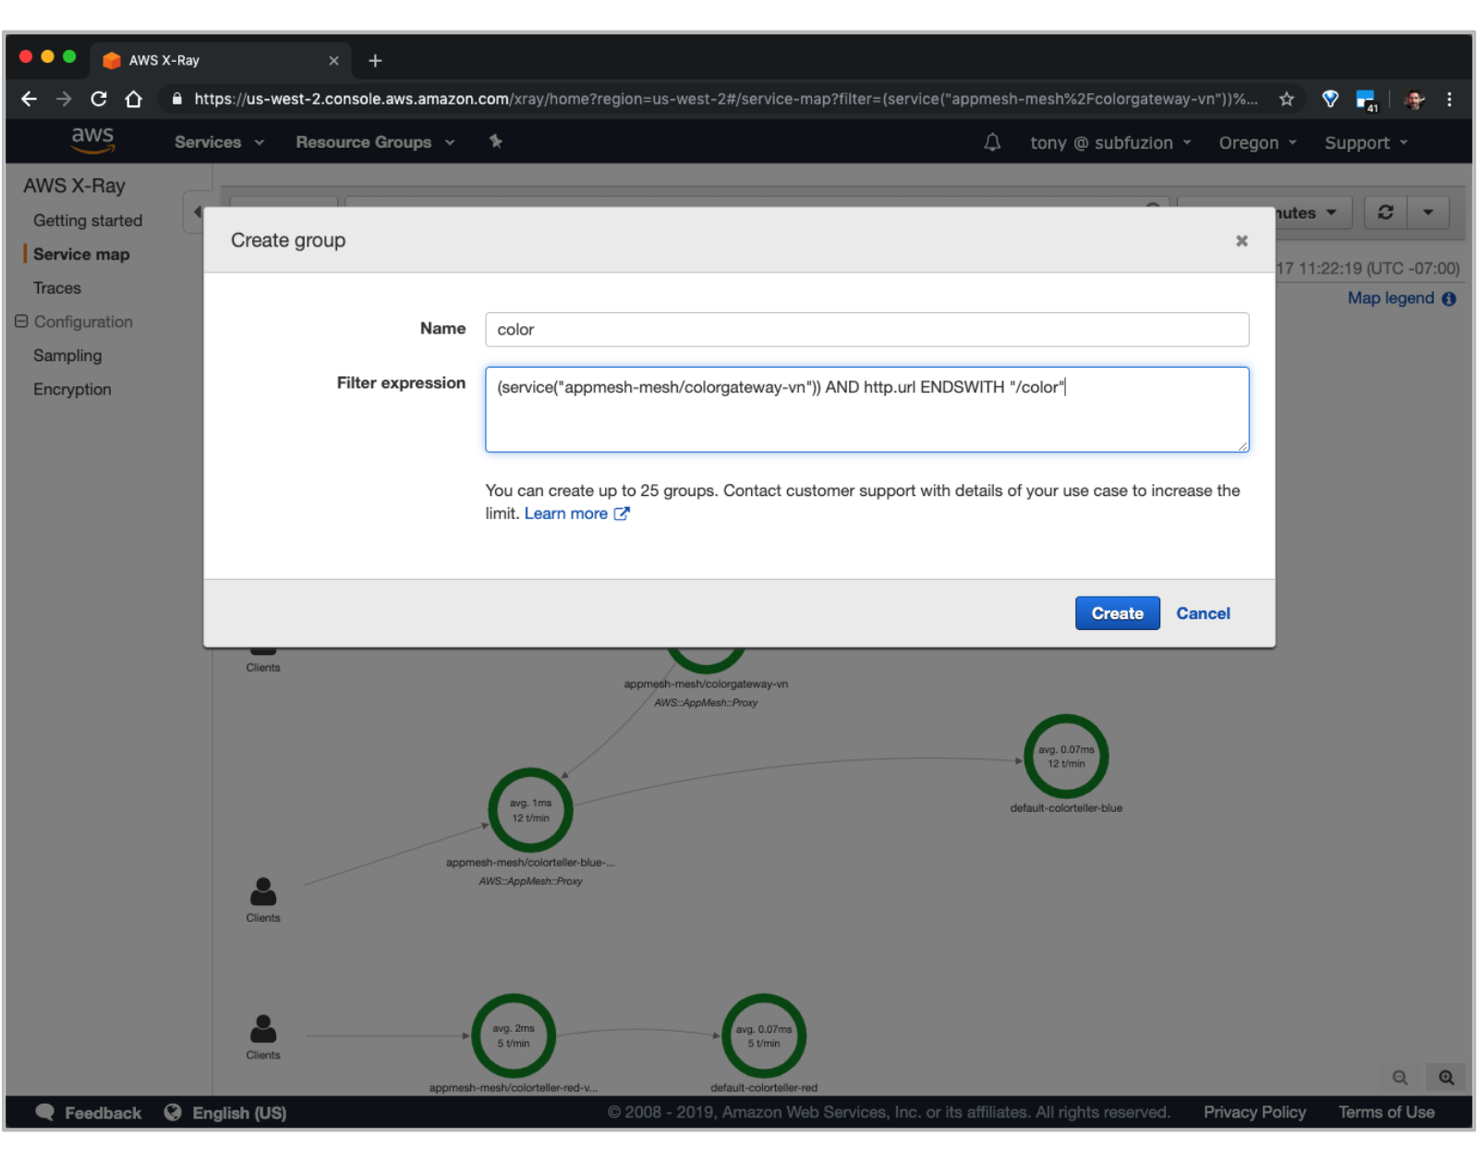Click the Create button

(x=1117, y=613)
